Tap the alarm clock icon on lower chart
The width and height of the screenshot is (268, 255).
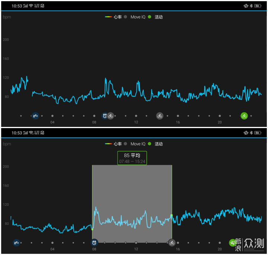coord(94,243)
